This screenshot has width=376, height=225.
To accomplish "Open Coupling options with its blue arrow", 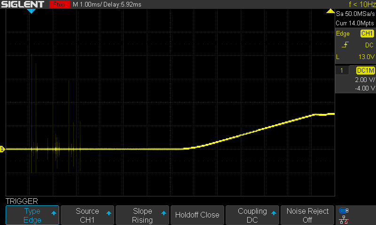I will pos(274,213).
